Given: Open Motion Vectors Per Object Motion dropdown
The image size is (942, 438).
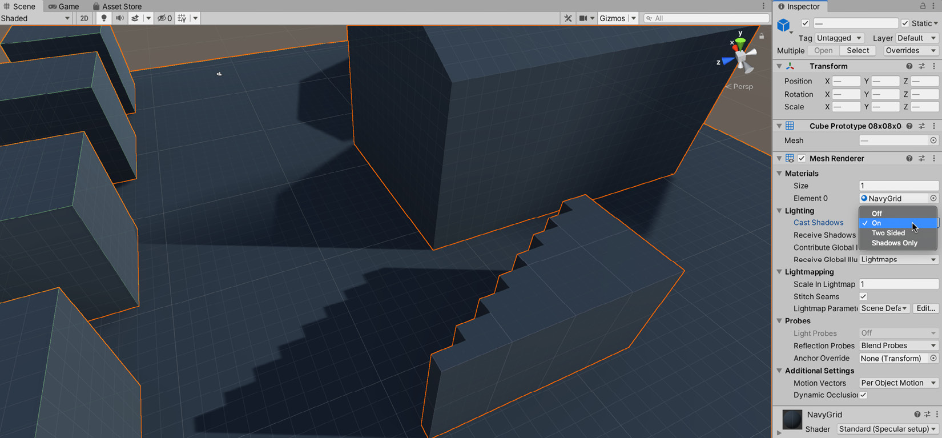Looking at the screenshot, I should pos(899,383).
